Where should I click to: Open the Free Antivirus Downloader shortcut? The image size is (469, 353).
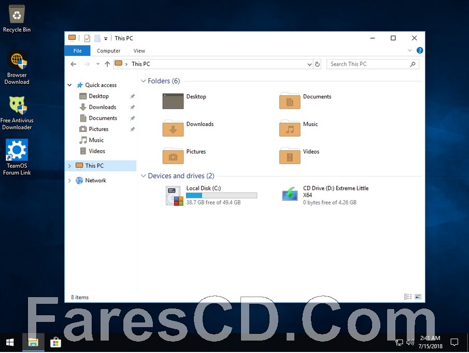click(x=17, y=113)
